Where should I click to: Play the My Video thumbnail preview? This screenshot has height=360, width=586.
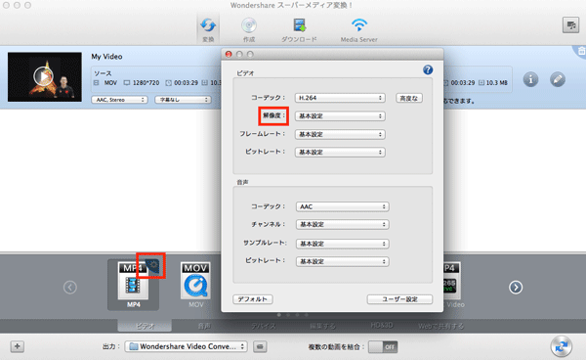(x=44, y=76)
